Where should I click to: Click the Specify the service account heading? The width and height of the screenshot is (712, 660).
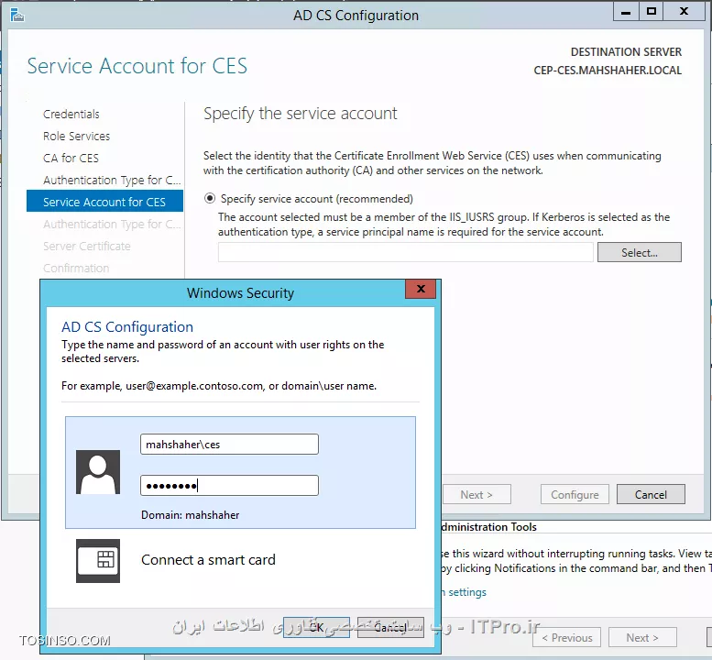[x=301, y=114]
